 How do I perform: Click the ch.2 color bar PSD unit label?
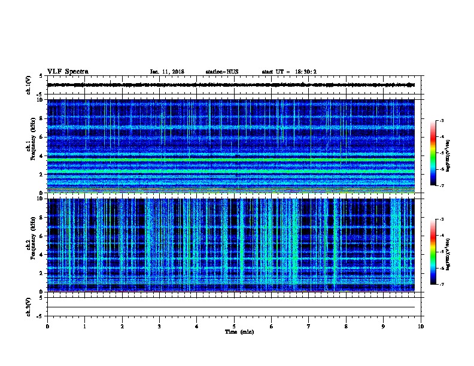448,254
